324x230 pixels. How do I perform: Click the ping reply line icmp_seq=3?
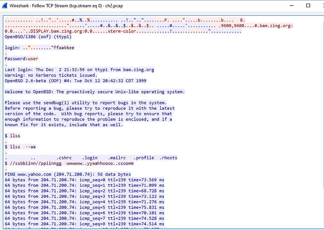click(x=85, y=196)
